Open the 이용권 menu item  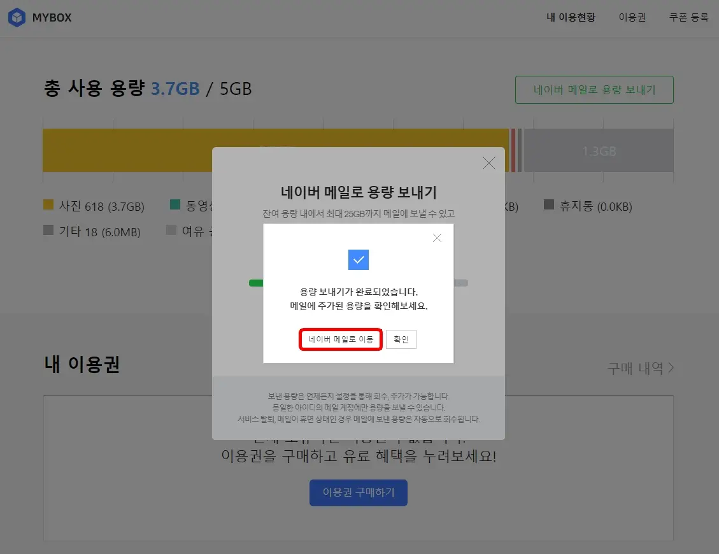click(x=632, y=18)
